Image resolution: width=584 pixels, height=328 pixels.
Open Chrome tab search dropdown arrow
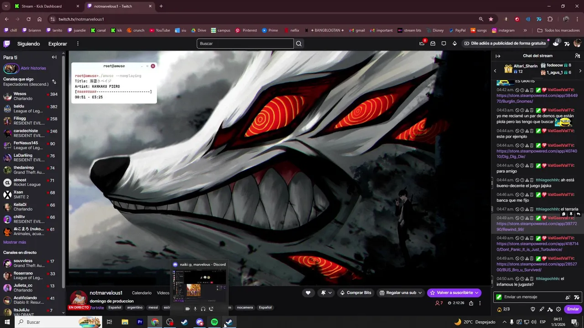point(6,6)
